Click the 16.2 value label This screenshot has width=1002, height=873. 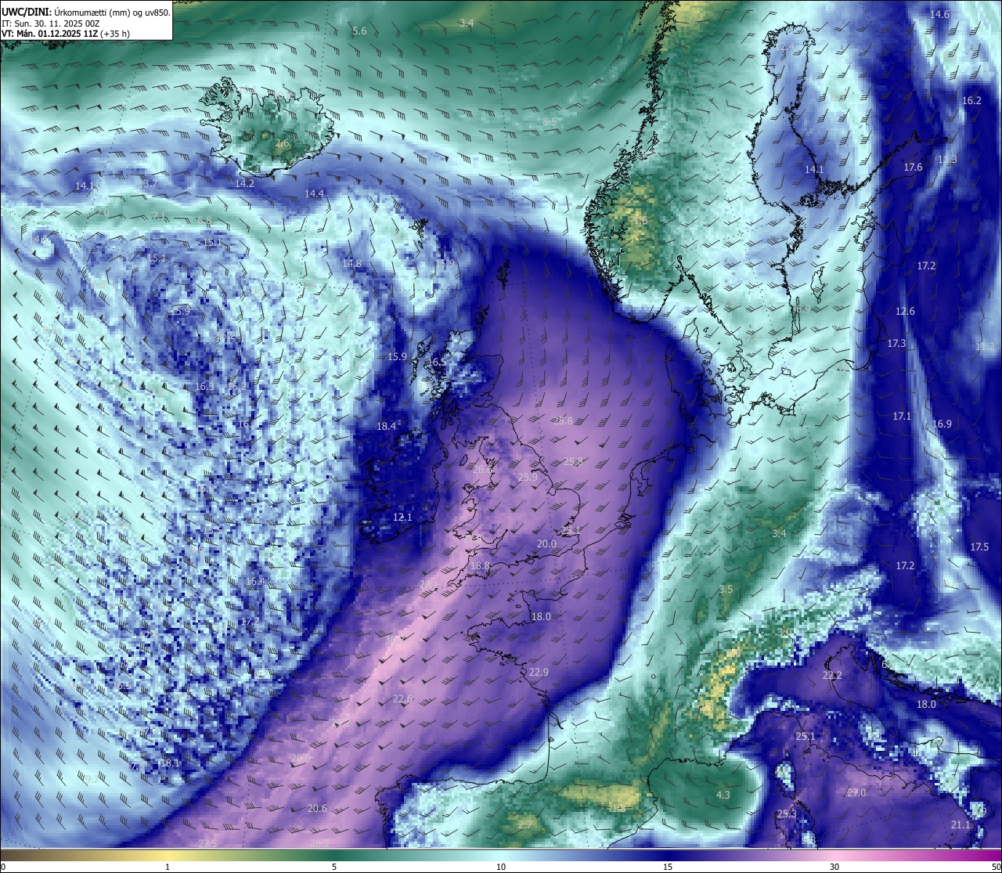pyautogui.click(x=971, y=101)
